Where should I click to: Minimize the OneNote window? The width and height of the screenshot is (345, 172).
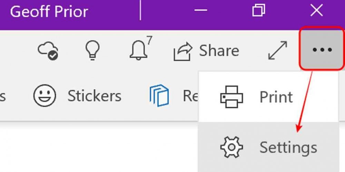pos(201,10)
